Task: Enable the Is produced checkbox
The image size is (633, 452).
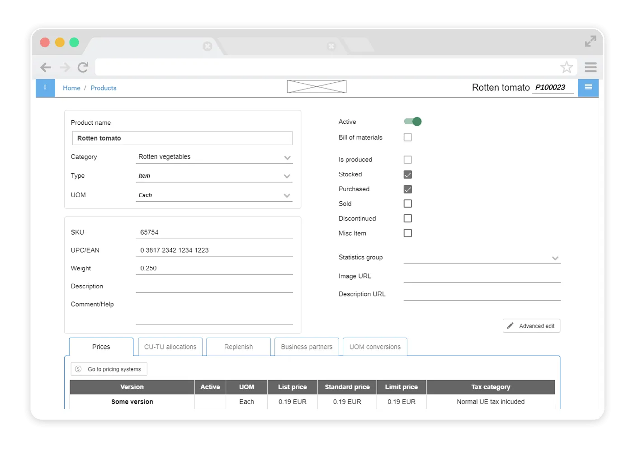Action: [x=408, y=160]
